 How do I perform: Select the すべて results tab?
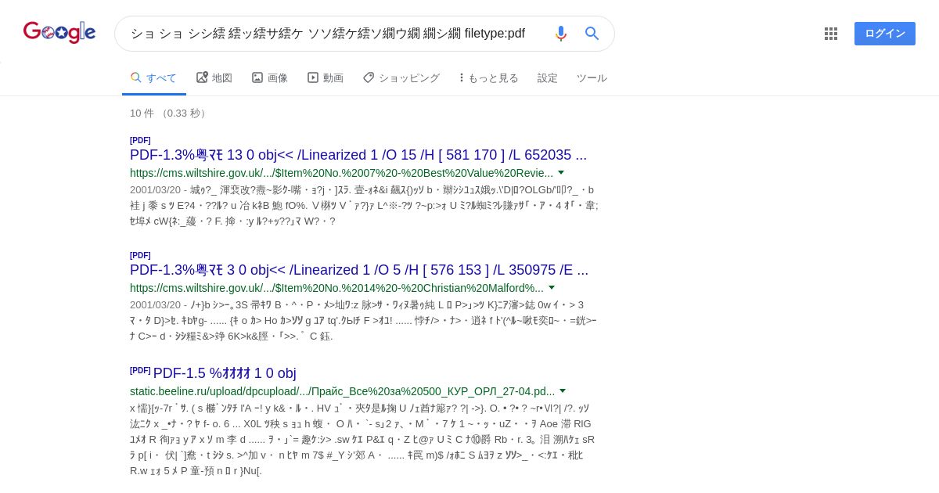[154, 78]
